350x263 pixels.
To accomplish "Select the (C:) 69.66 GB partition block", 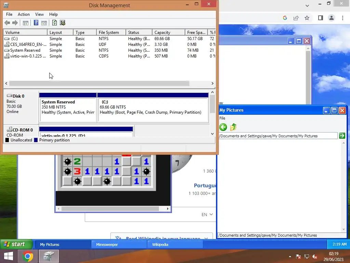I will [x=153, y=107].
